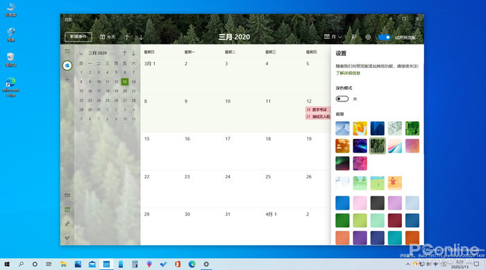Open the Action Center notification icon
The image size is (486, 270).
point(476,264)
